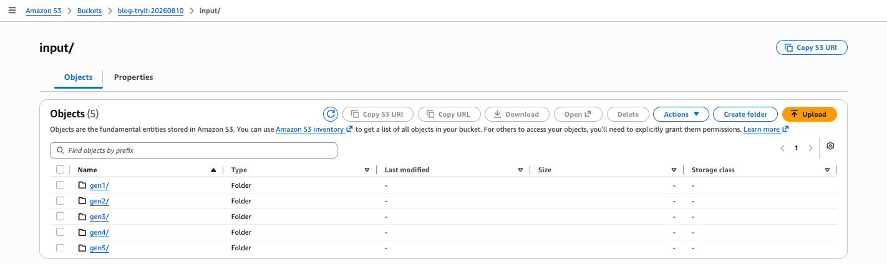This screenshot has height=264, width=887.
Task: Go to next page arrow
Action: pyautogui.click(x=810, y=148)
